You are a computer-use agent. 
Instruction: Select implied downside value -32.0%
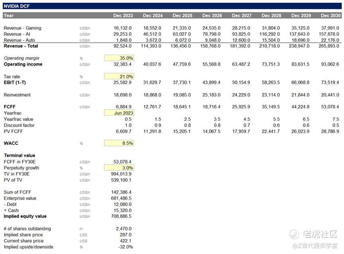pos(126,247)
